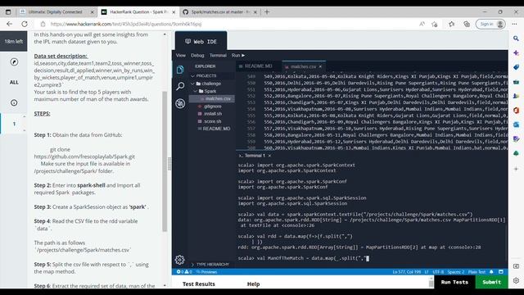Collapse the challenge folder
The image size is (524, 295).
point(193,84)
